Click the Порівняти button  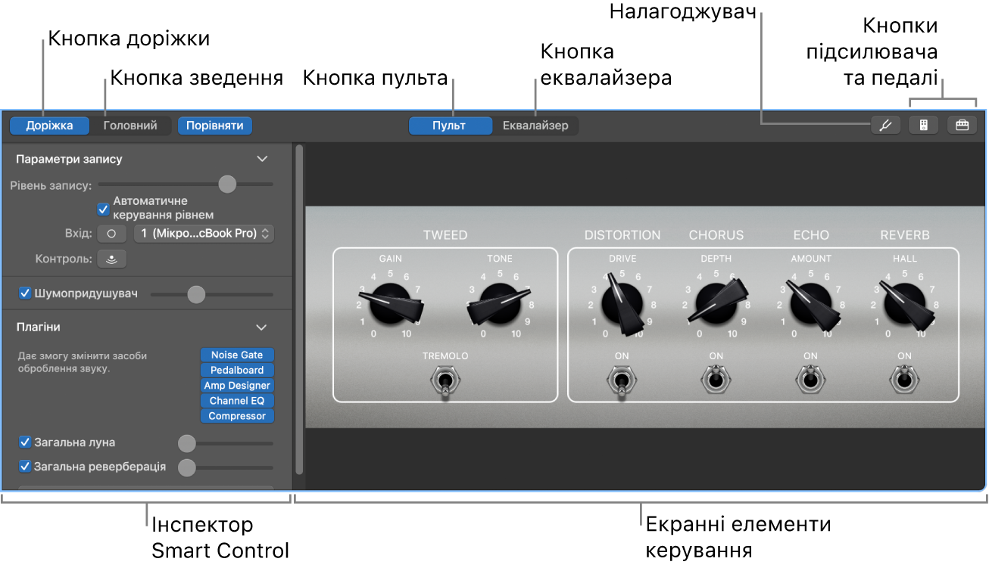(214, 126)
